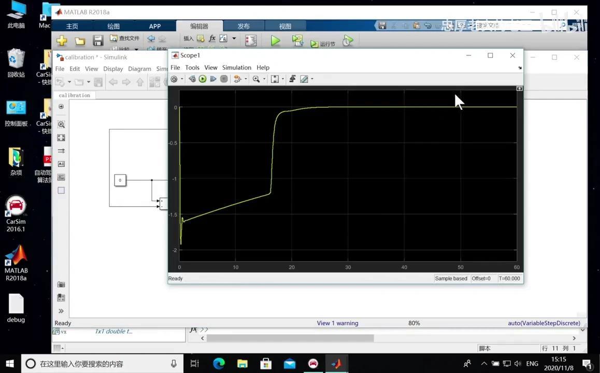600x373 pixels.
Task: Click the Image icon in Simulink palette
Action: click(x=61, y=177)
